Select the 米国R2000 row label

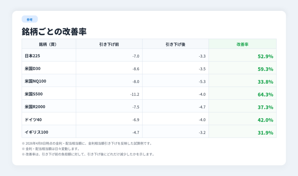point(35,107)
